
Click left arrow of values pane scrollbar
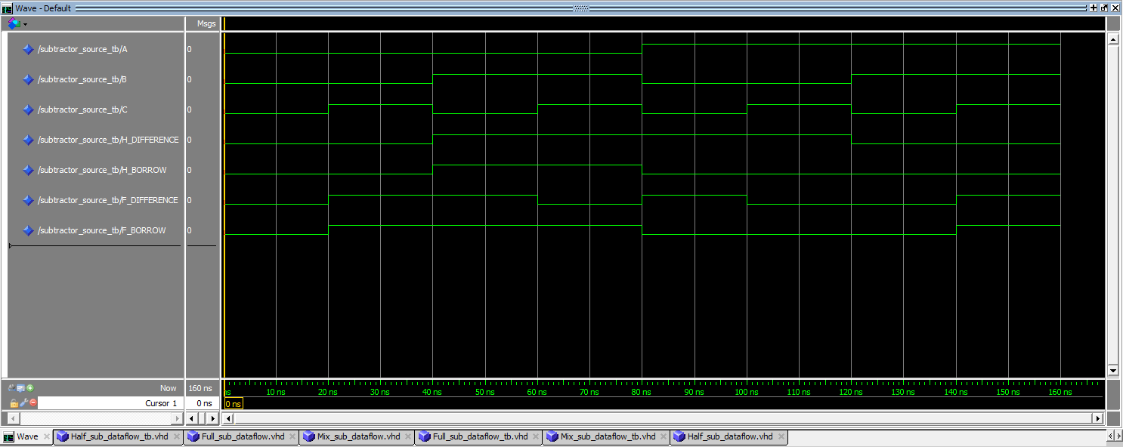click(x=192, y=418)
